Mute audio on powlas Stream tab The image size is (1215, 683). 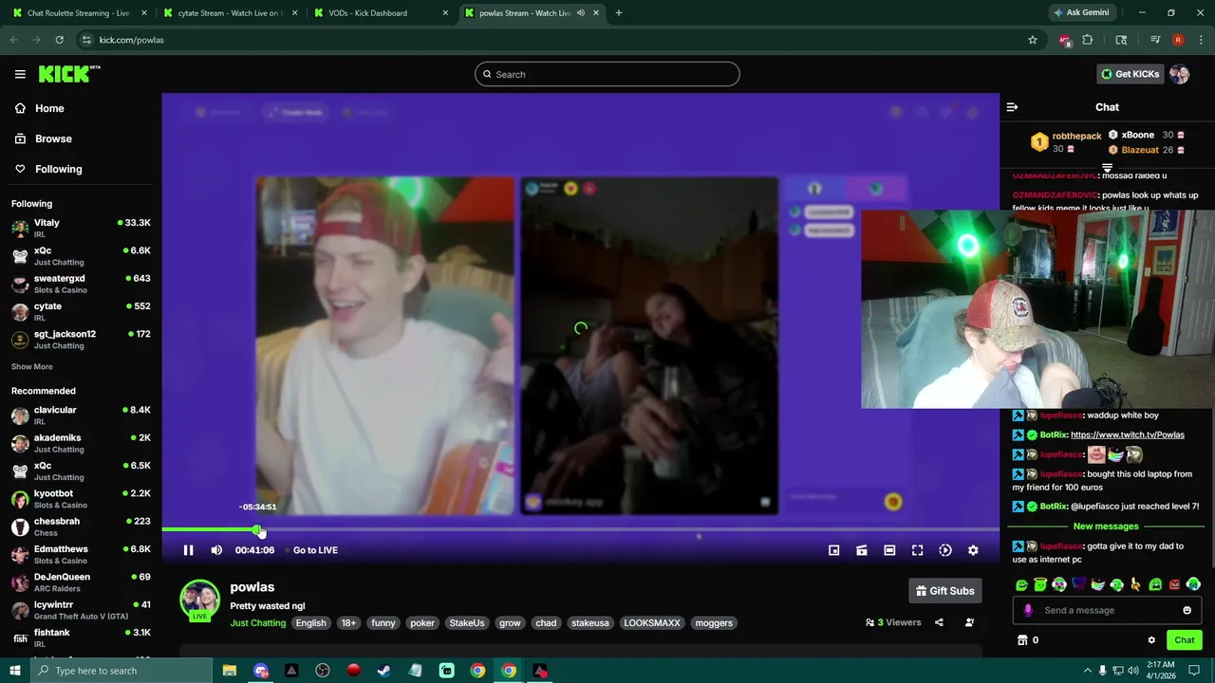581,13
